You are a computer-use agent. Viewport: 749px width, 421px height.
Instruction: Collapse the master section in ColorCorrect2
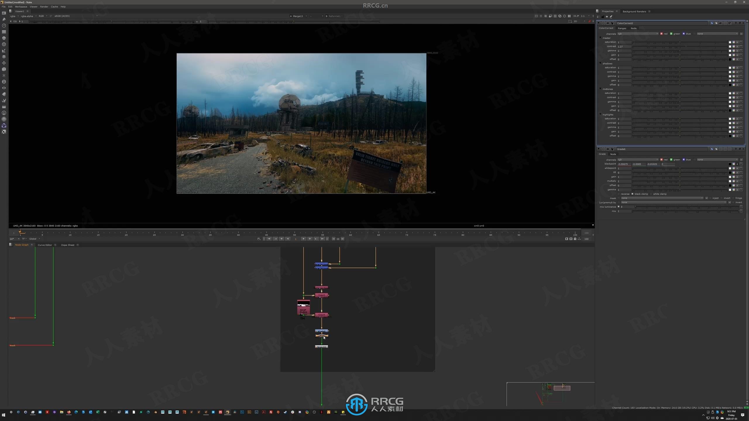point(600,38)
